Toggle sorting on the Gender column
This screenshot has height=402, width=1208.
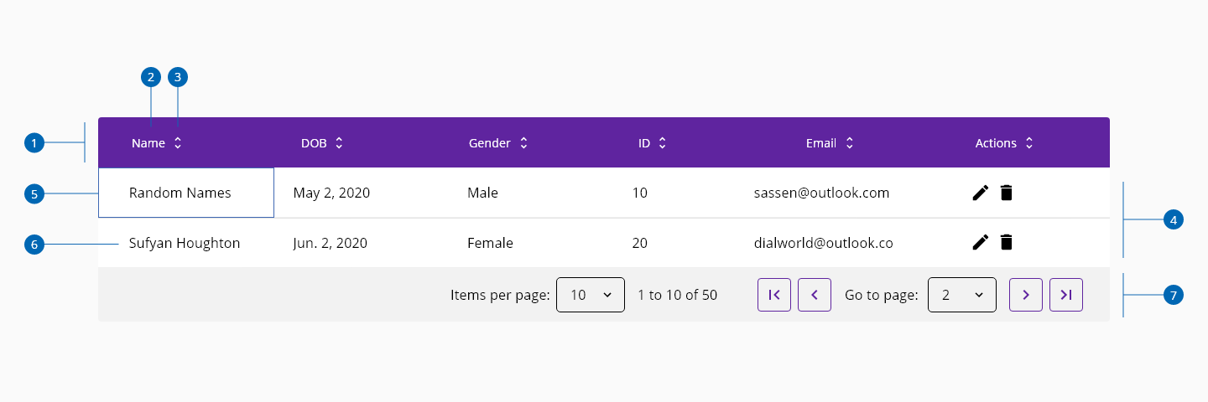coord(523,143)
